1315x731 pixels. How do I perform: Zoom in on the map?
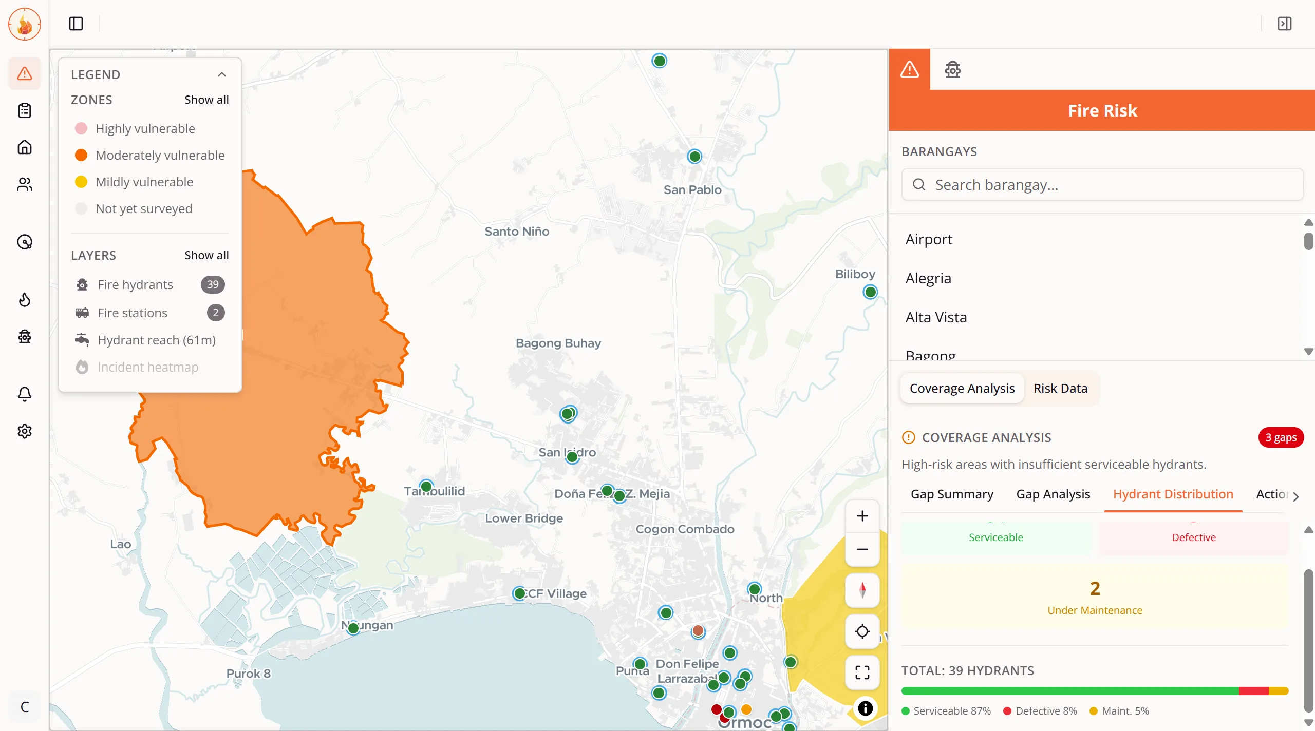click(862, 516)
